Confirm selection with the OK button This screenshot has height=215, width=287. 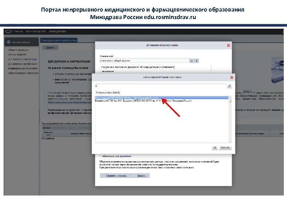coord(215,148)
